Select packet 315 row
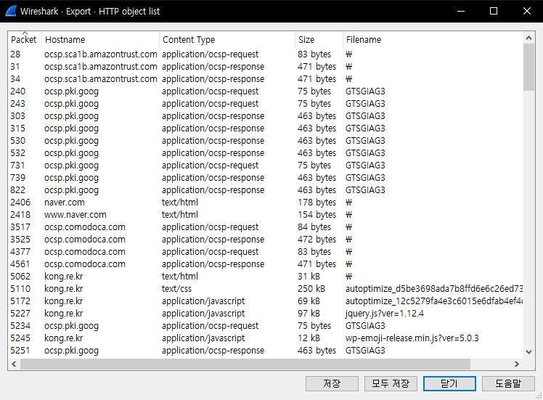The height and width of the screenshot is (400, 543). [266, 128]
